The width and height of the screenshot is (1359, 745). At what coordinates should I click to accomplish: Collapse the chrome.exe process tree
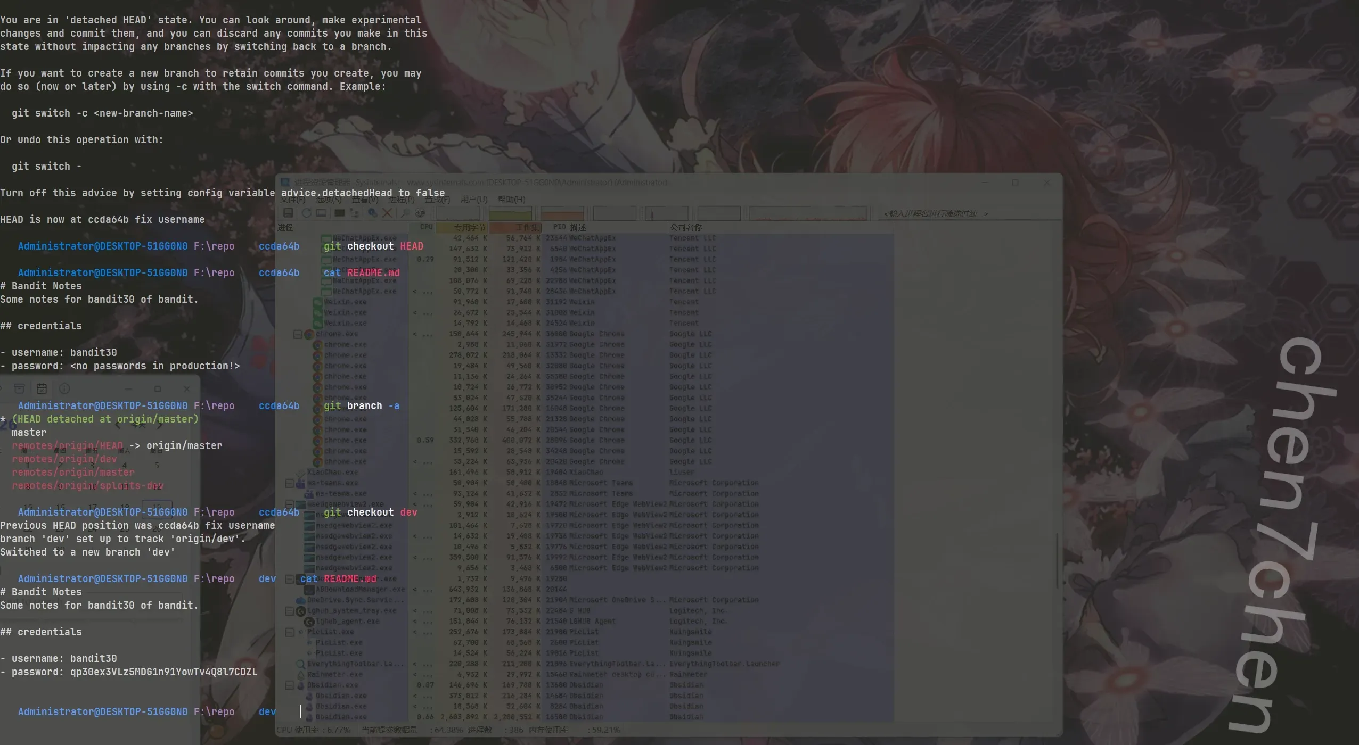pyautogui.click(x=298, y=334)
